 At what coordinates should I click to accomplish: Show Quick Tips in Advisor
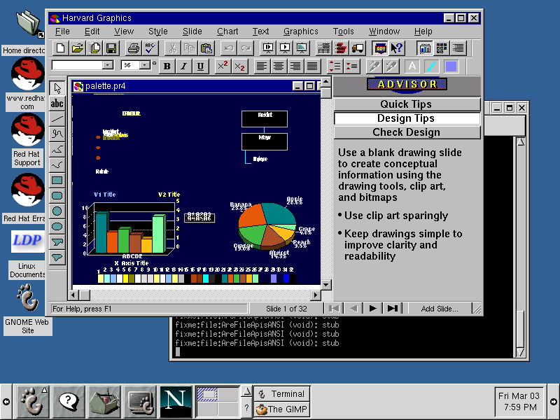[x=407, y=104]
